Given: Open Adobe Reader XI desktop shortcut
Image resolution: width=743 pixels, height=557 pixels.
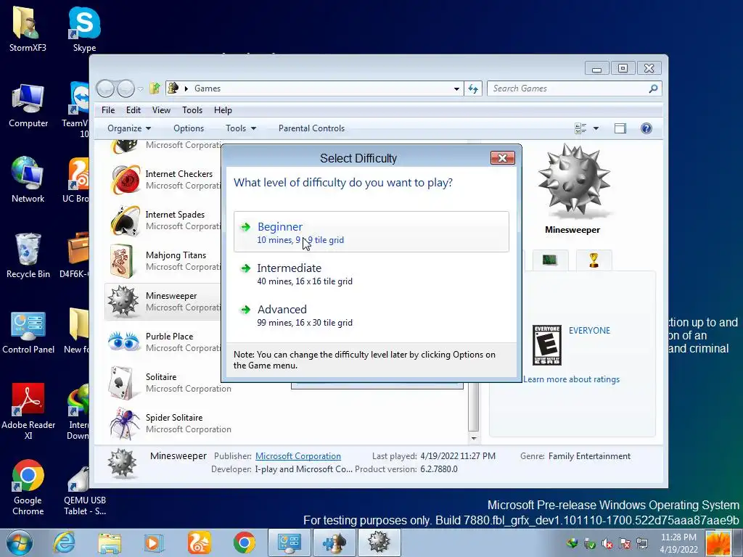Looking at the screenshot, I should [x=28, y=411].
